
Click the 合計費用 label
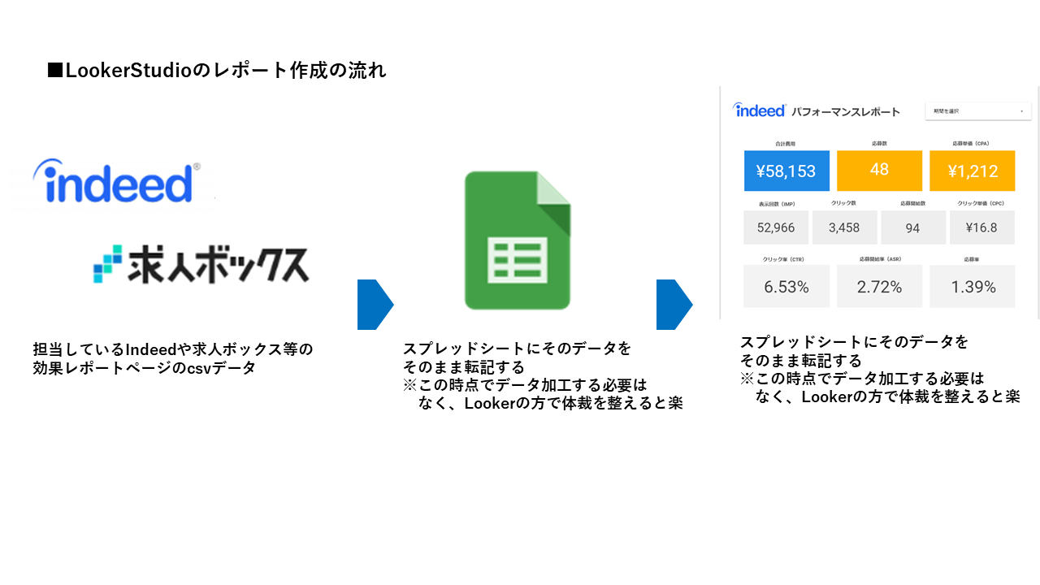point(786,143)
